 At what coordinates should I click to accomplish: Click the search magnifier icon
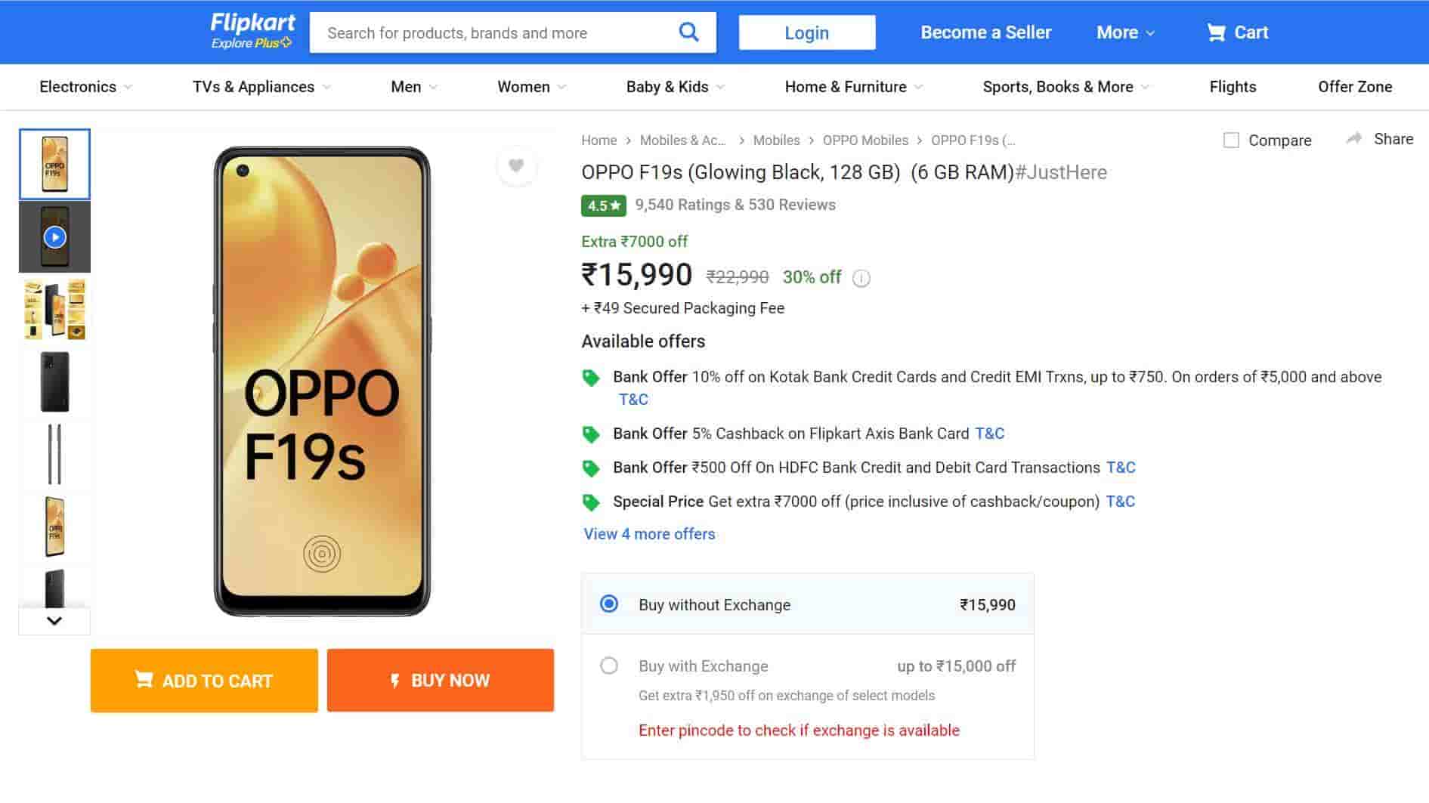(x=688, y=32)
